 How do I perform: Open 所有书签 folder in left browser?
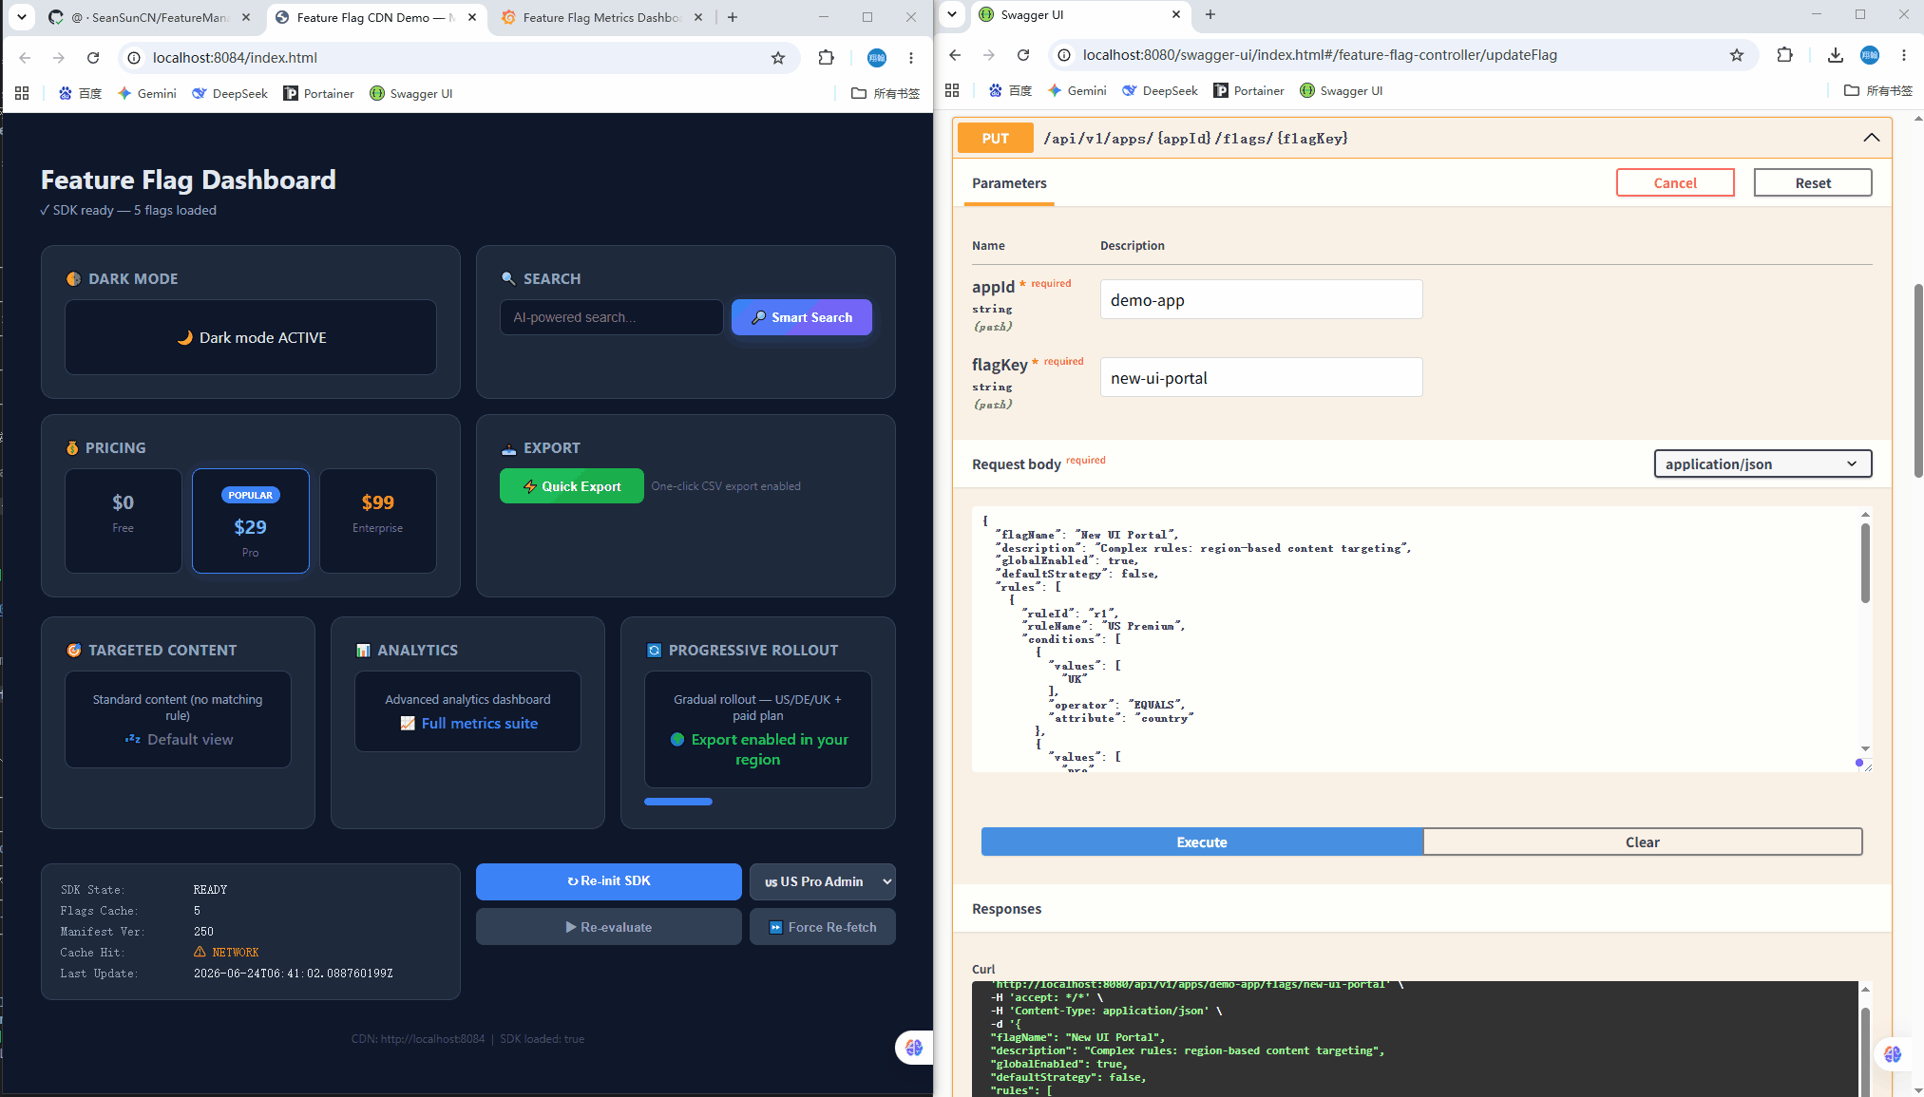pyautogui.click(x=886, y=93)
